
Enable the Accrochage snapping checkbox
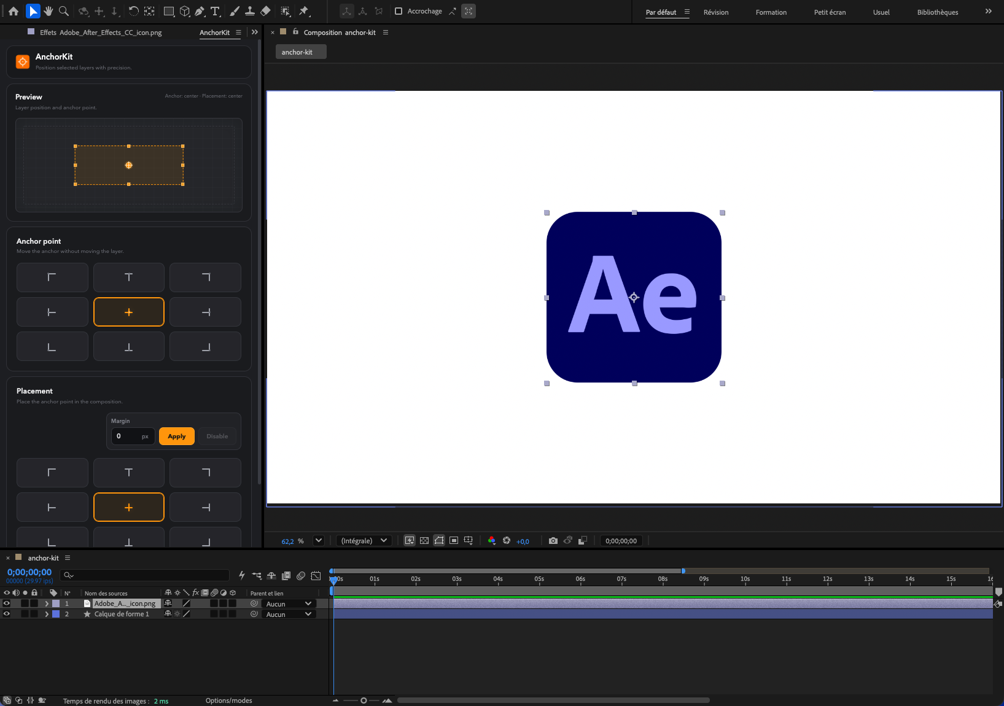[399, 11]
